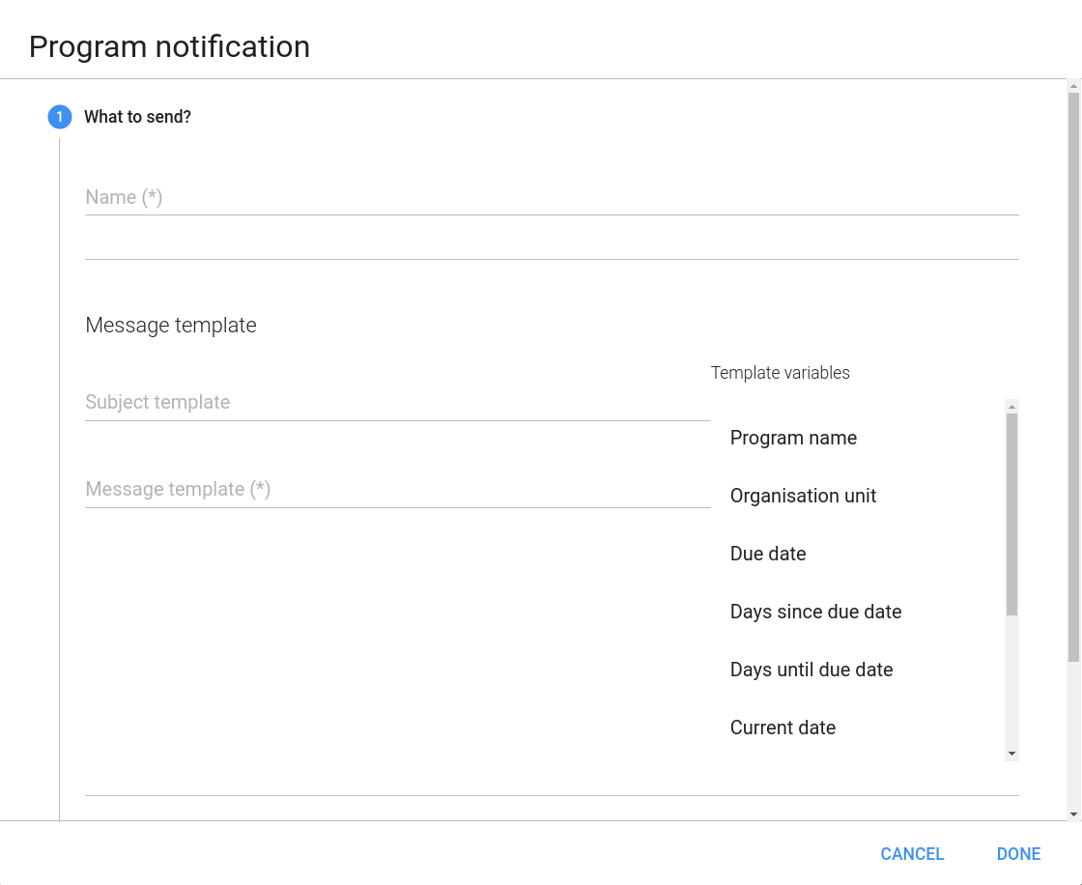
Task: Select the 'What to send?' step header
Action: click(137, 117)
